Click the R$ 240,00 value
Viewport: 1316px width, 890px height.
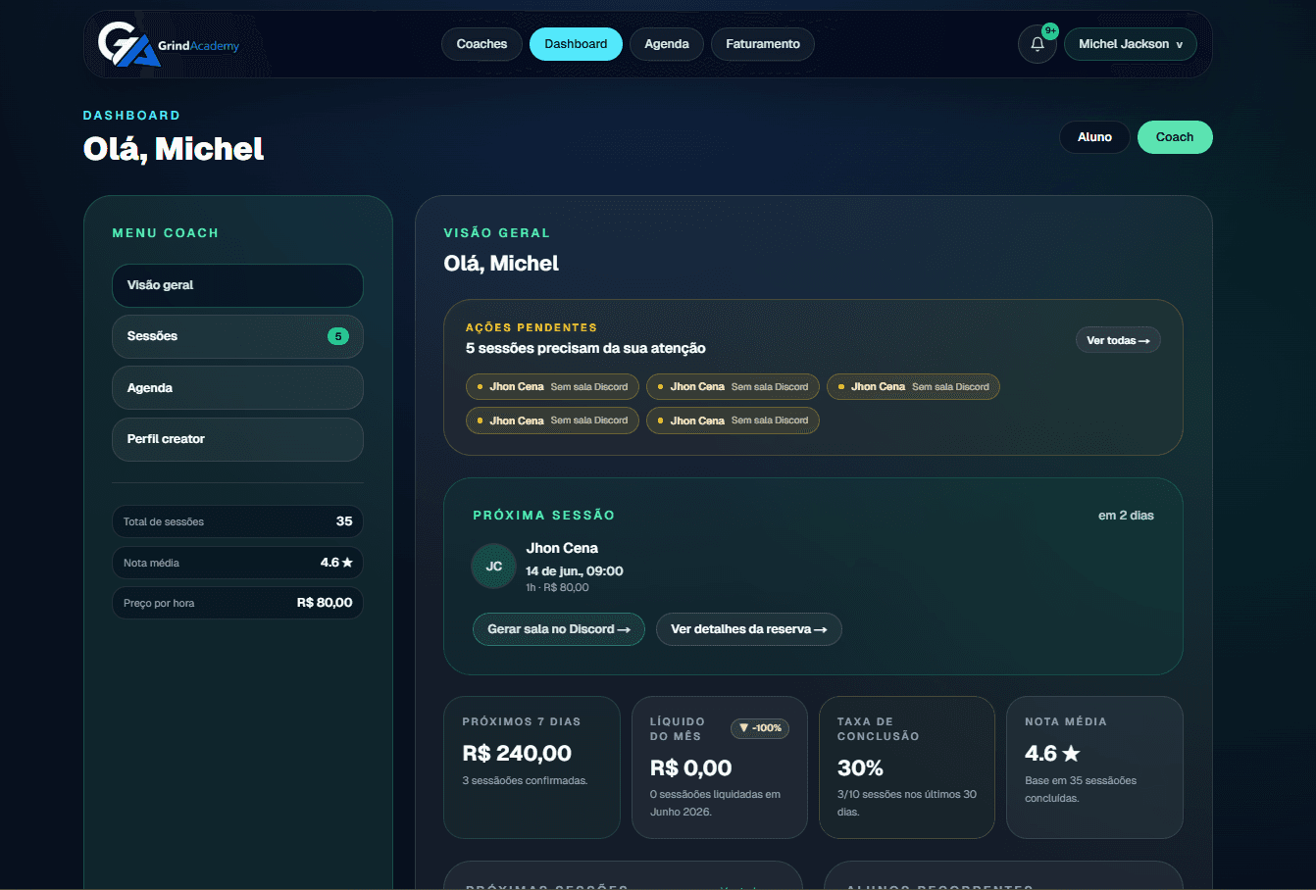(x=517, y=753)
